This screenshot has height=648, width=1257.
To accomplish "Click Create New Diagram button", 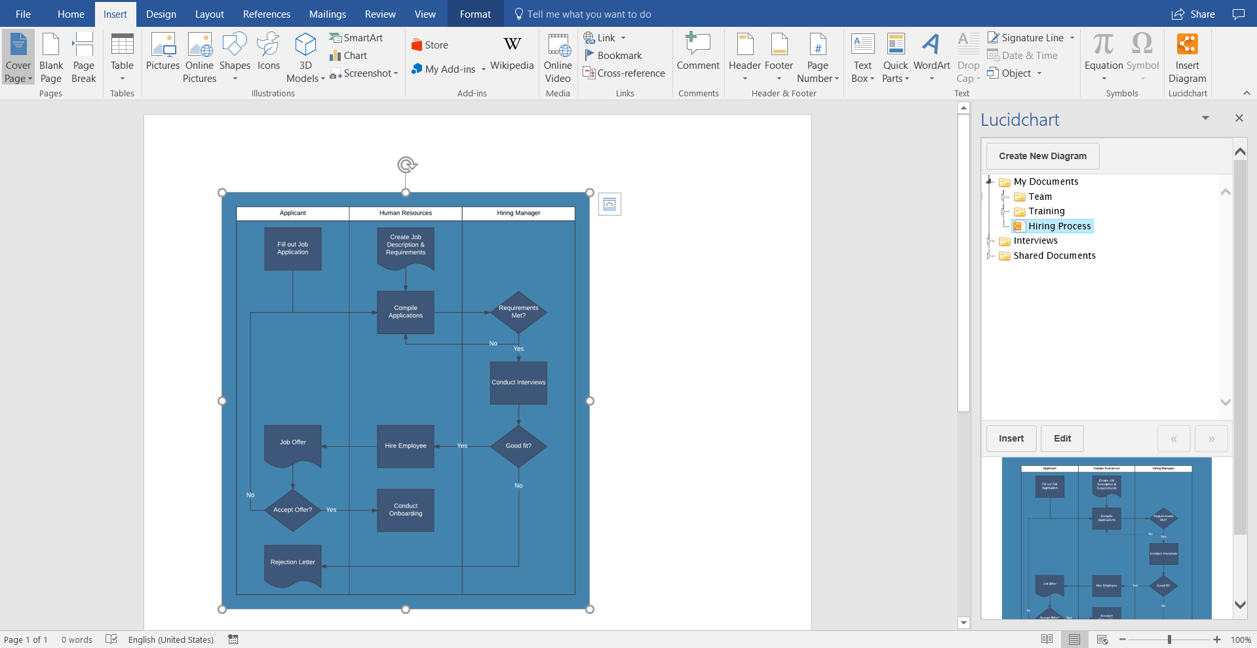I will [x=1043, y=156].
